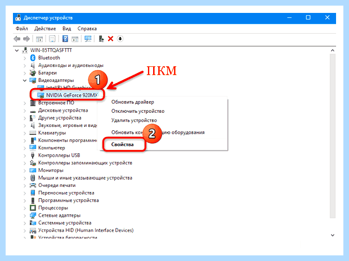The height and width of the screenshot is (261, 349).
Task: Maximize the Диспетчер устройств window
Action: 308,17
